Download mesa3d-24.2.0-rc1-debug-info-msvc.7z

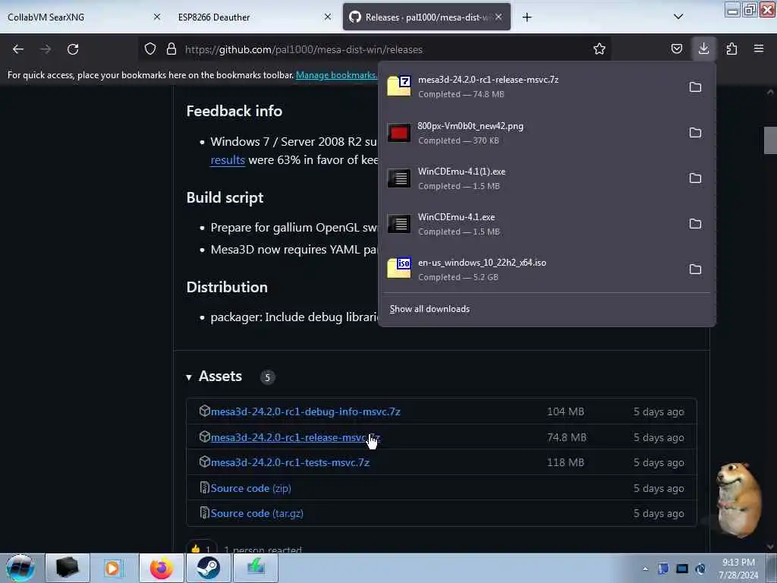click(x=305, y=411)
